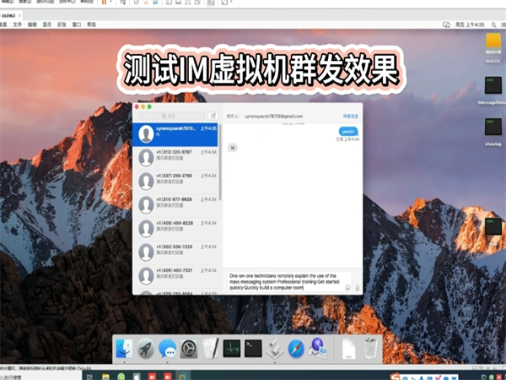Open the emoji picker in message field
Screen dimensions: 506x380
click(347, 287)
